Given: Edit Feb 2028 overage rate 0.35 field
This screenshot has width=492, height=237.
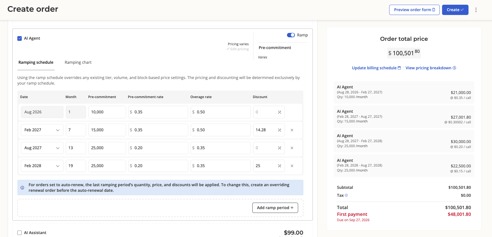Looking at the screenshot, I should click(x=221, y=166).
